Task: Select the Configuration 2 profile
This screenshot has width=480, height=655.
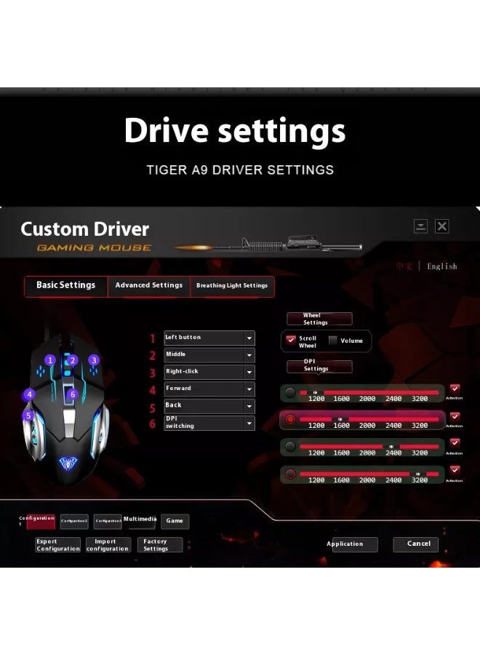Action: click(74, 522)
